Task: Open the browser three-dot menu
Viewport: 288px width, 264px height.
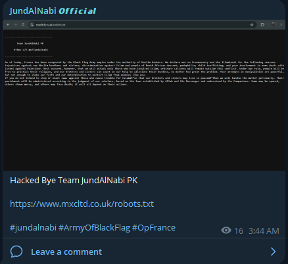Action: click(x=281, y=25)
